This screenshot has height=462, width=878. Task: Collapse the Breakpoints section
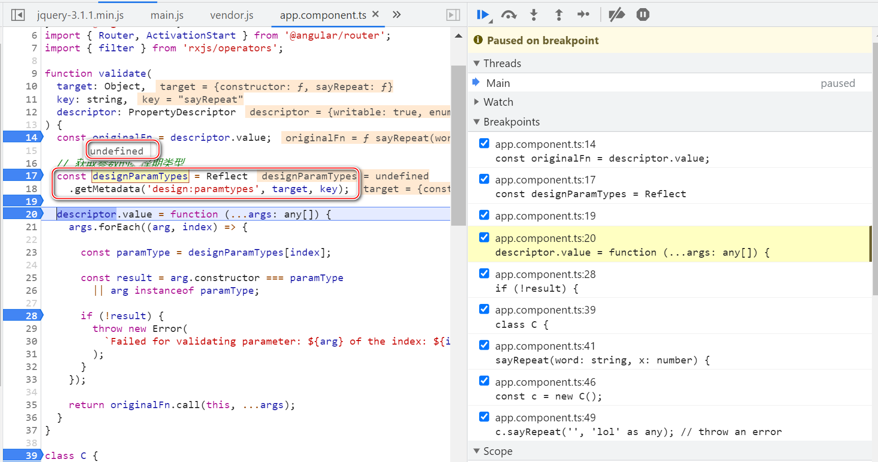pyautogui.click(x=477, y=121)
